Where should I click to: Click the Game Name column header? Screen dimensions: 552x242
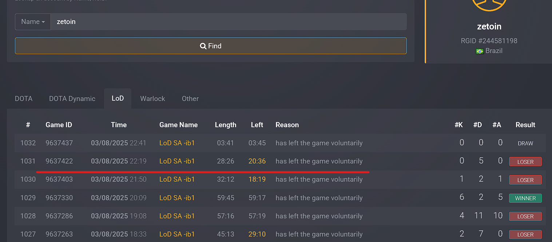pyautogui.click(x=178, y=125)
